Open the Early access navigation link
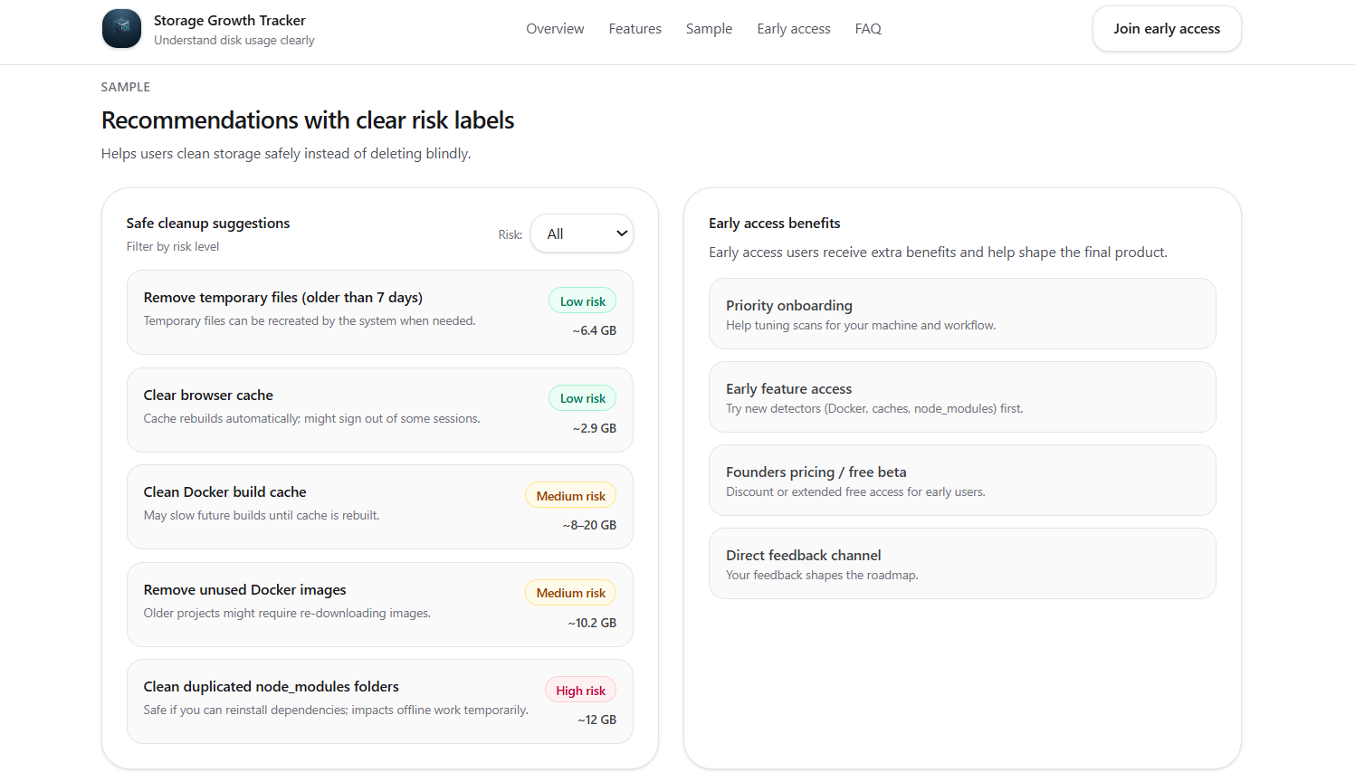1355x782 pixels. pyautogui.click(x=793, y=28)
